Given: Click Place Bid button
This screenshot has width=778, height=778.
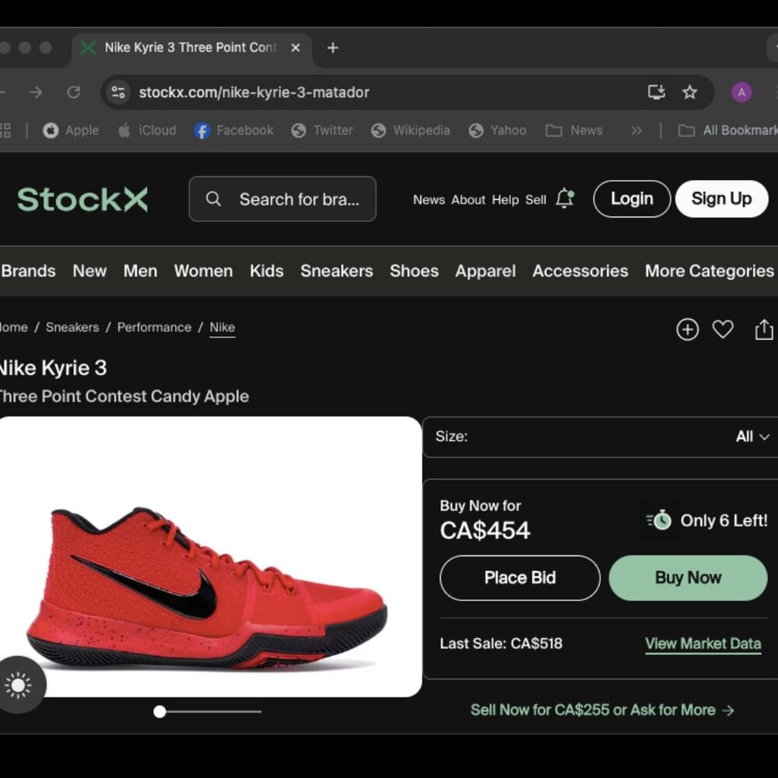Looking at the screenshot, I should click(520, 578).
